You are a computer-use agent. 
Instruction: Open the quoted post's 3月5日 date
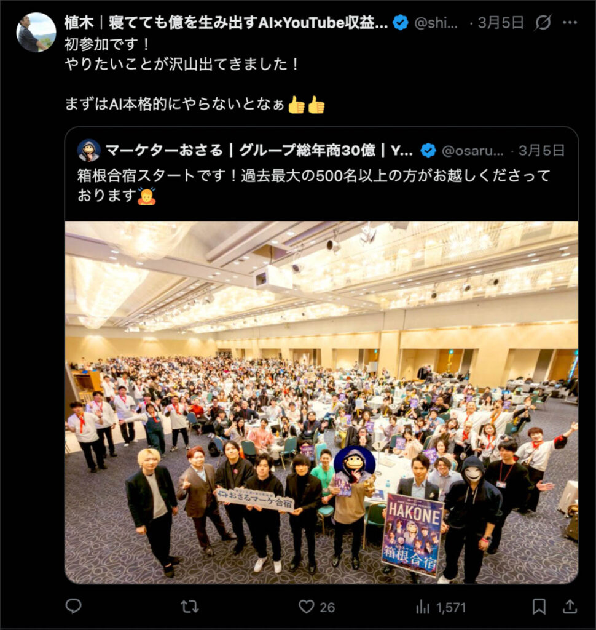(542, 151)
